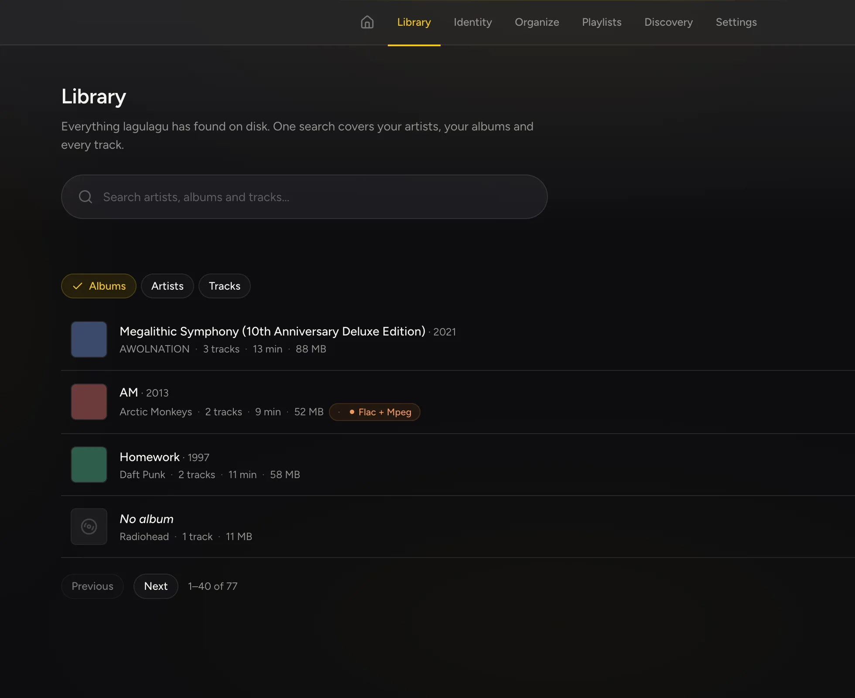The image size is (855, 698).
Task: Click the Radiohead artist name
Action: coord(144,537)
